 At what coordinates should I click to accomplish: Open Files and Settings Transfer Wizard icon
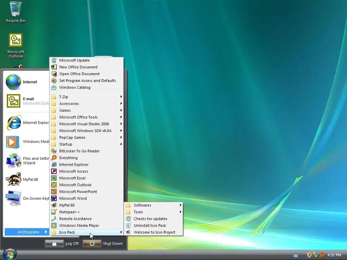14,161
